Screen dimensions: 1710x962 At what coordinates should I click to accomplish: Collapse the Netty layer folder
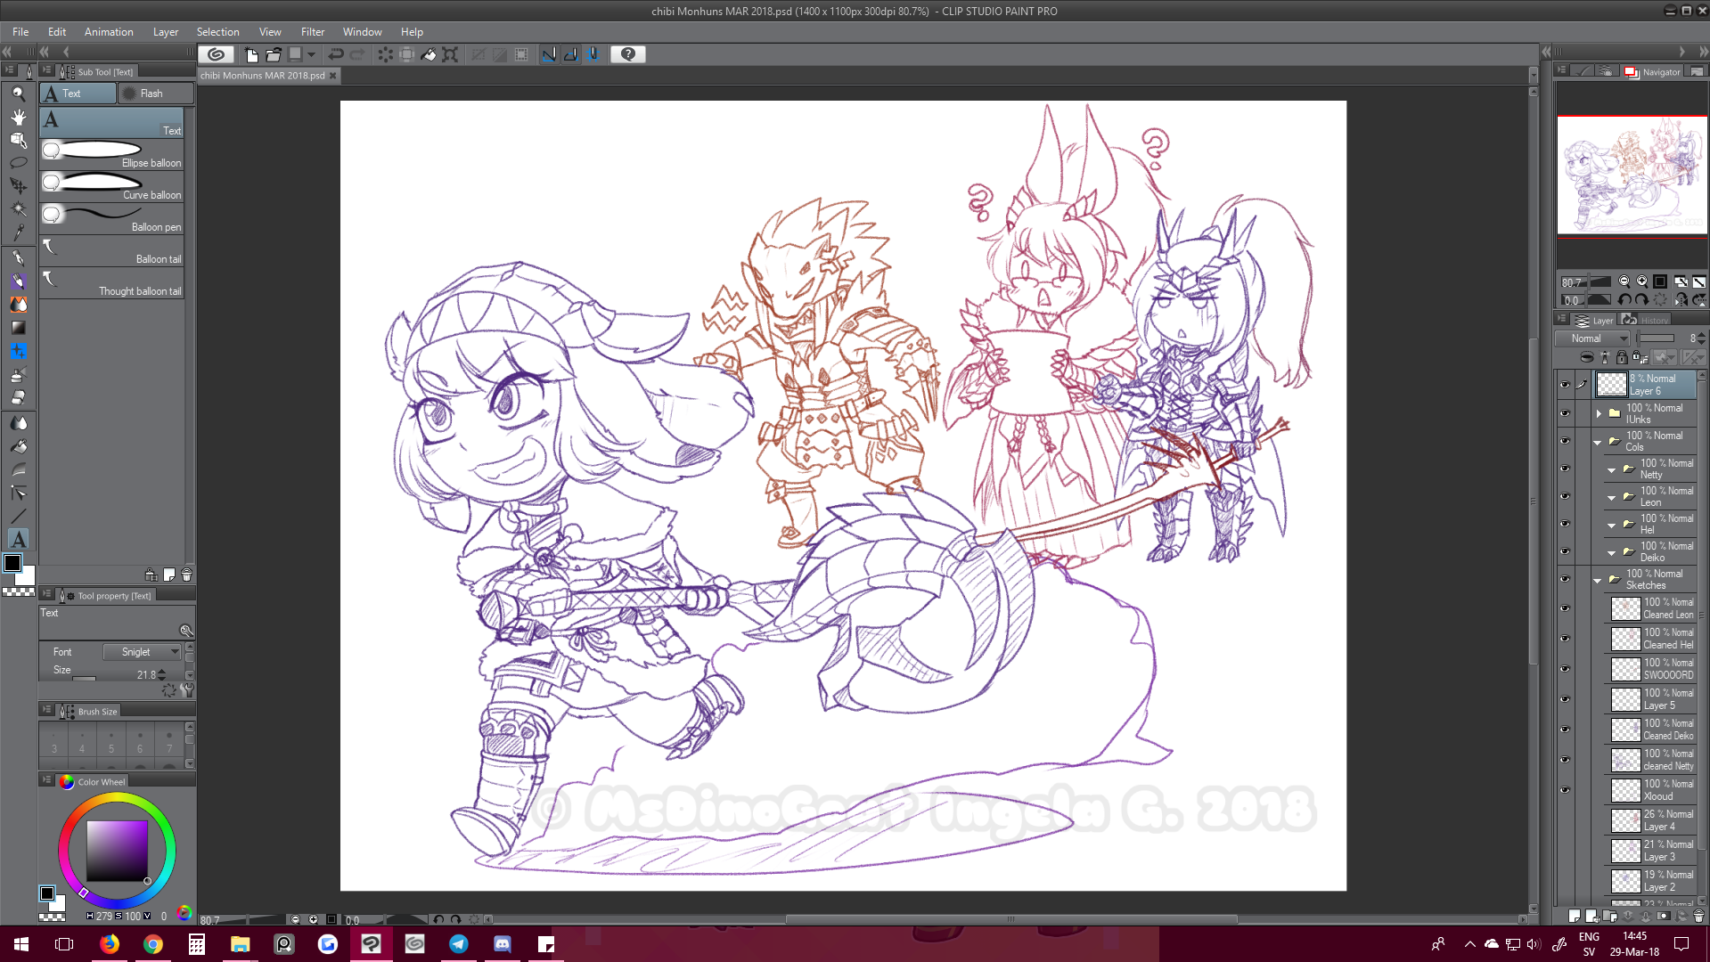point(1612,469)
